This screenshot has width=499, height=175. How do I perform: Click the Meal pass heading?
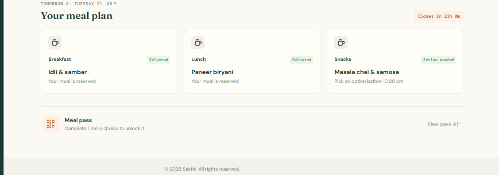tap(78, 120)
